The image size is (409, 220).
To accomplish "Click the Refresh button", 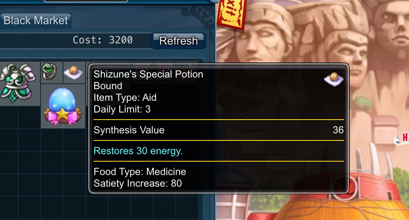I will 179,41.
